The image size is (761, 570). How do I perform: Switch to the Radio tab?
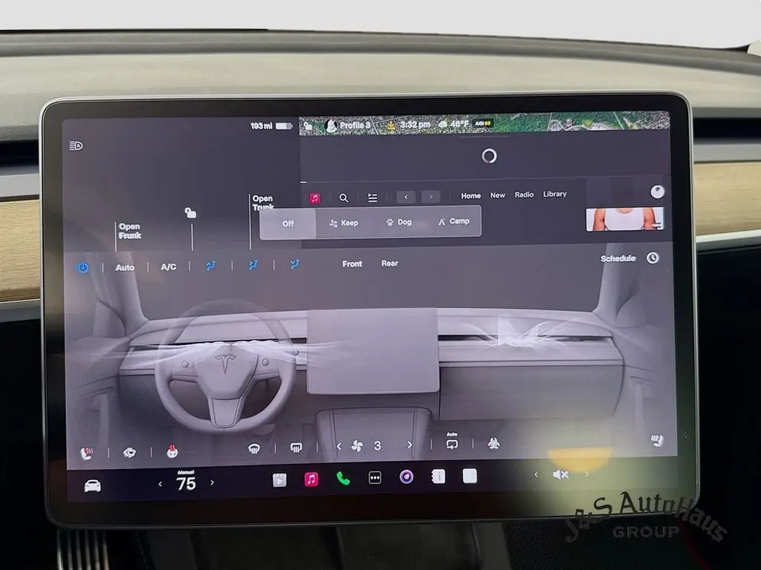524,194
